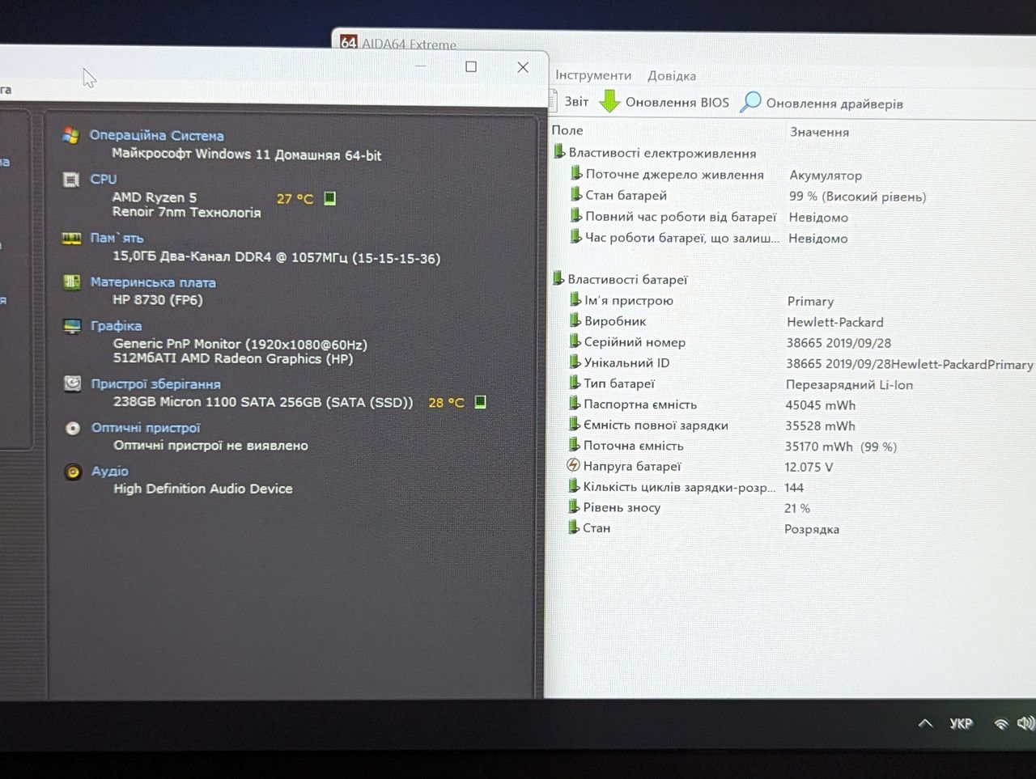
Task: Click the speaker icon beside Аудіо
Action: 73,472
